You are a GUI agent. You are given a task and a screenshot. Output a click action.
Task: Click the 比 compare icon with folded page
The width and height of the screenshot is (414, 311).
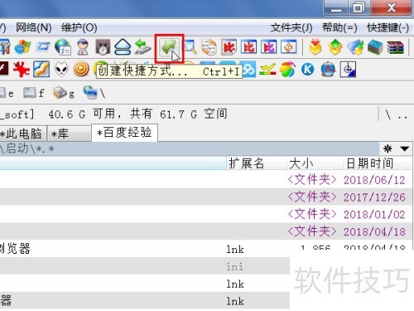[x=229, y=47]
